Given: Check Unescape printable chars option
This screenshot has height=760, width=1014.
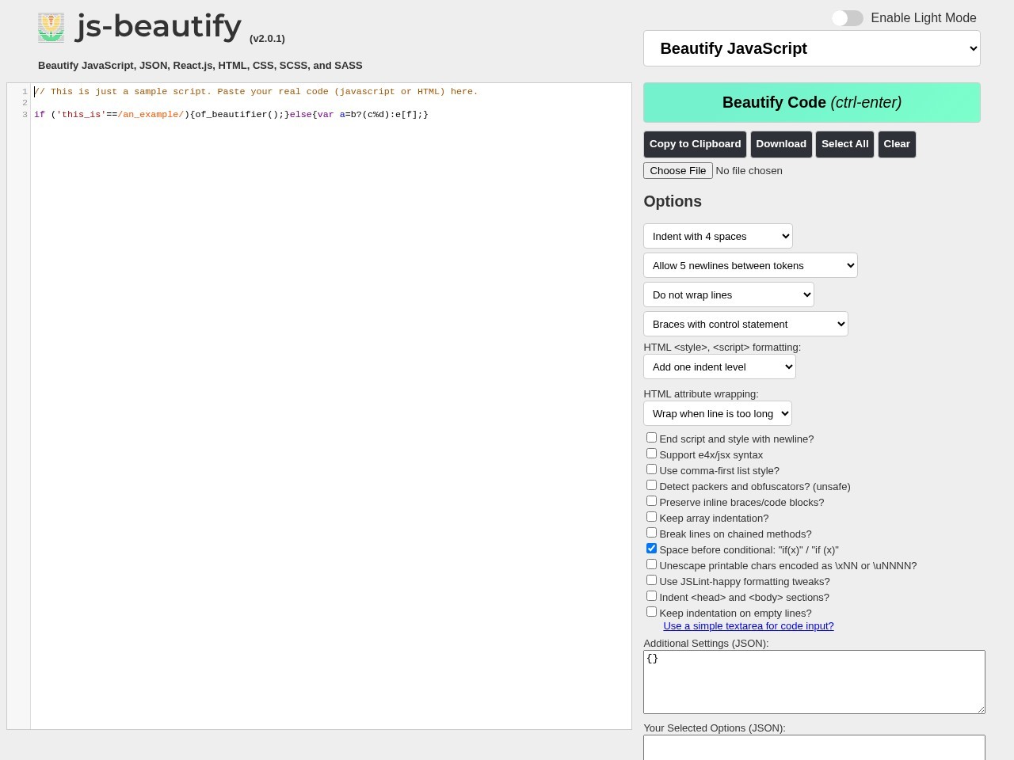Looking at the screenshot, I should pos(651,564).
